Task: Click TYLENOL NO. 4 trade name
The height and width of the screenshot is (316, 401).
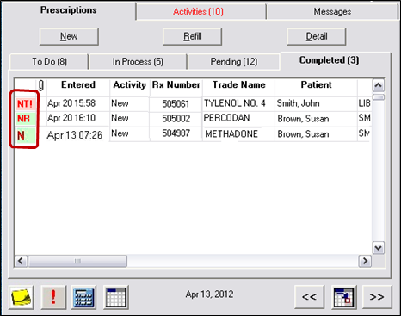Action: 235,103
